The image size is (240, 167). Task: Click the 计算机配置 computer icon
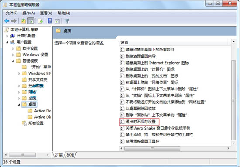pos(13,36)
